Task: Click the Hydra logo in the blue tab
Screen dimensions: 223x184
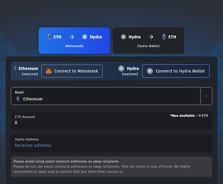Action: click(x=85, y=37)
